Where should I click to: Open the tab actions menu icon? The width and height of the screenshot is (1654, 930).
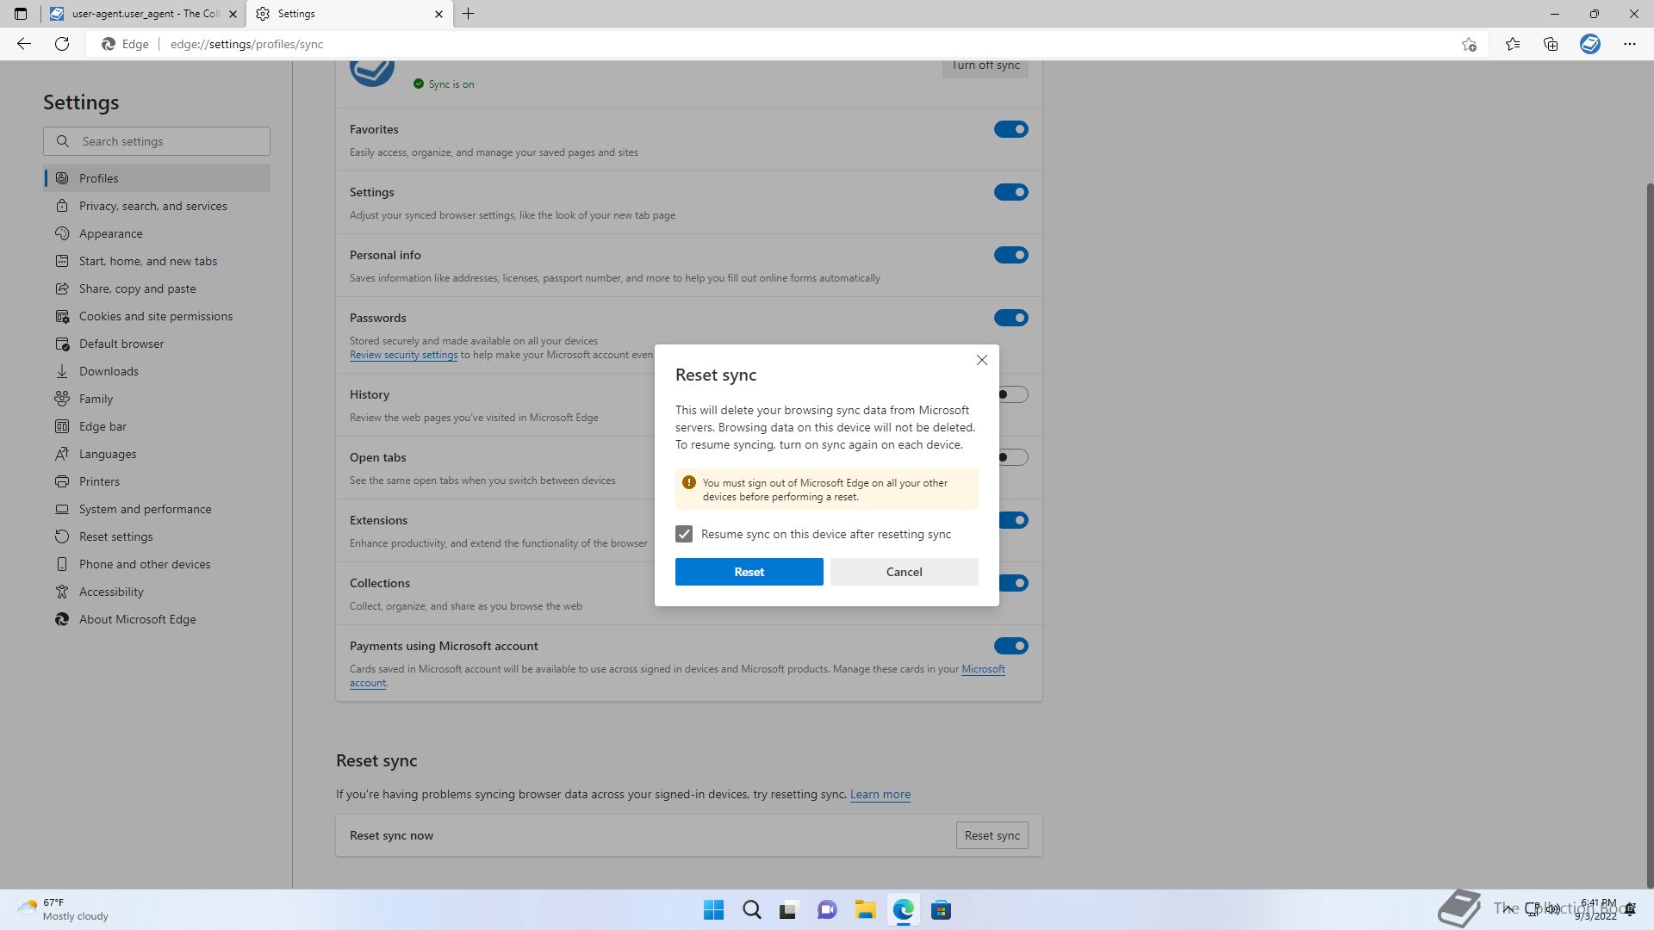21,14
